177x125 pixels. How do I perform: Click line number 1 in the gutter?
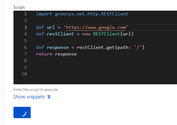coord(25,14)
